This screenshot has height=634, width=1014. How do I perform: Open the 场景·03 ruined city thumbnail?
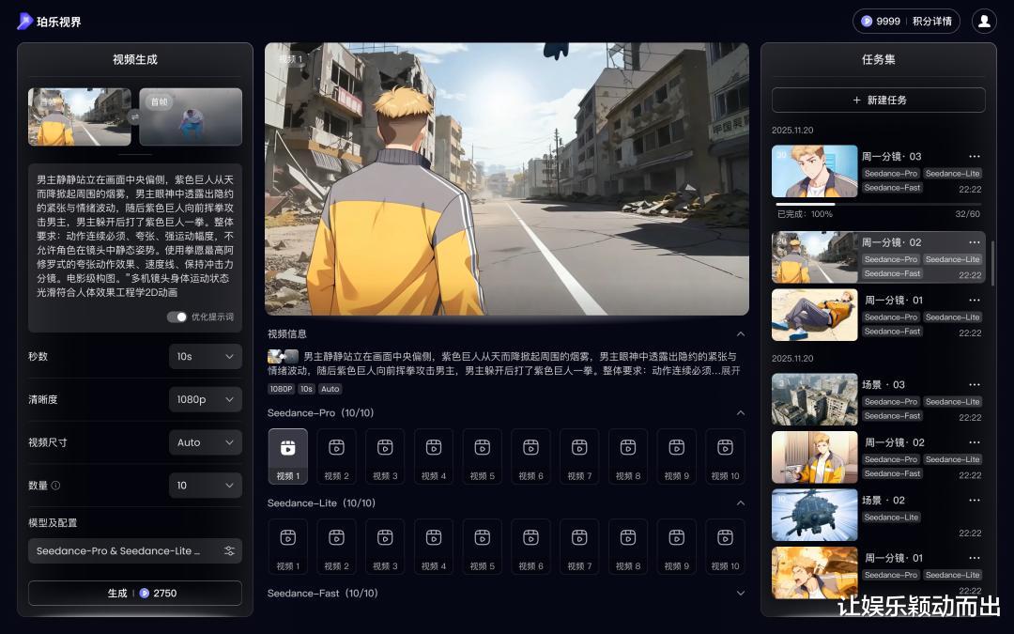815,399
